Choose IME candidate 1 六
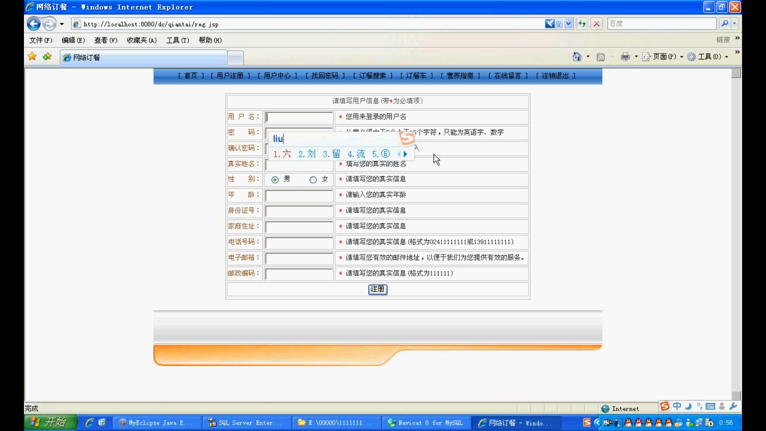This screenshot has height=431, width=766. coord(282,154)
